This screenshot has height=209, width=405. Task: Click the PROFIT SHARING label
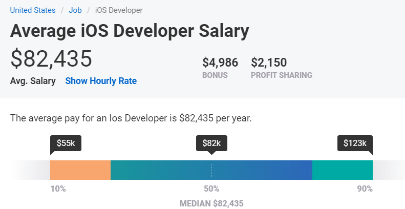point(282,75)
